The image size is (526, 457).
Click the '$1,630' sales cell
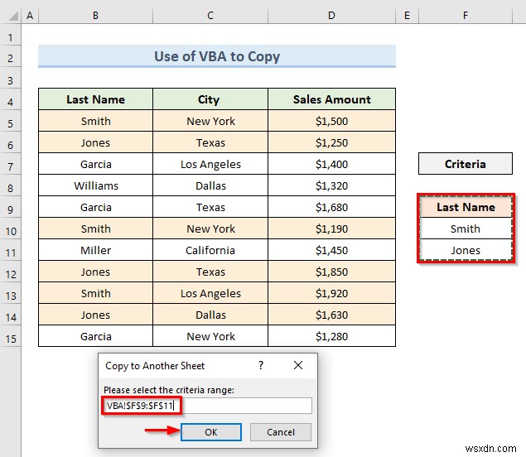(332, 315)
